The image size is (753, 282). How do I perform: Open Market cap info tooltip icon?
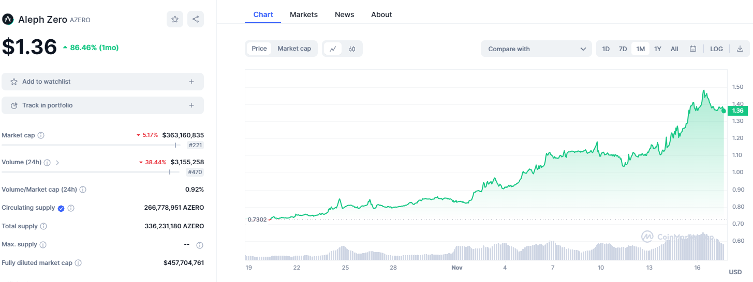coord(41,135)
